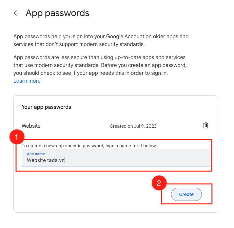Open the Learn more link
Image resolution: width=234 pixels, height=228 pixels.
pos(27,81)
